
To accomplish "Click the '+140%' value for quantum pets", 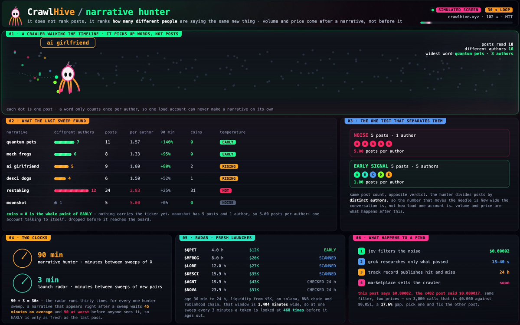I will pos(167,142).
